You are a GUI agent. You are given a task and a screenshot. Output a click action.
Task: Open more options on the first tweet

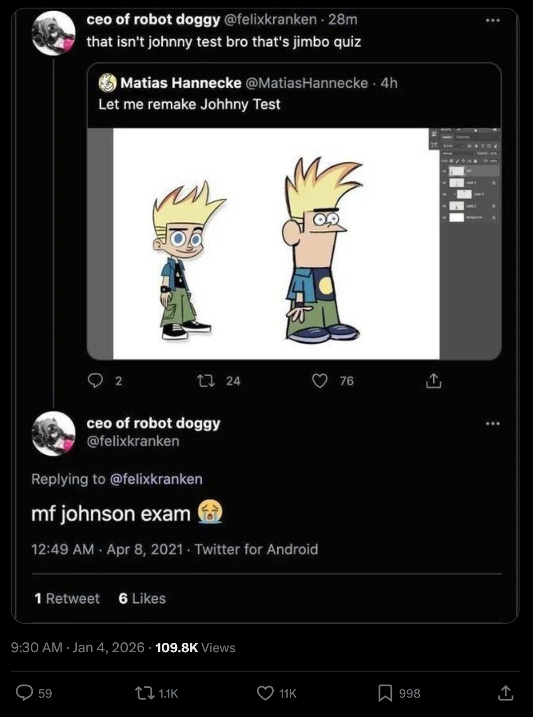(x=493, y=20)
